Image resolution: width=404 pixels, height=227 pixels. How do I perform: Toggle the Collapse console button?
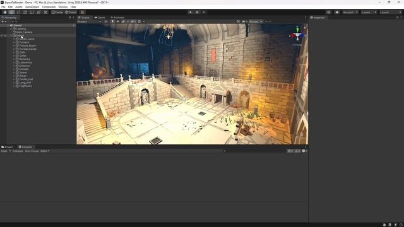coord(18,151)
